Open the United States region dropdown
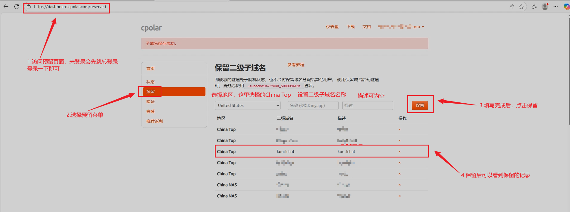 pos(248,105)
